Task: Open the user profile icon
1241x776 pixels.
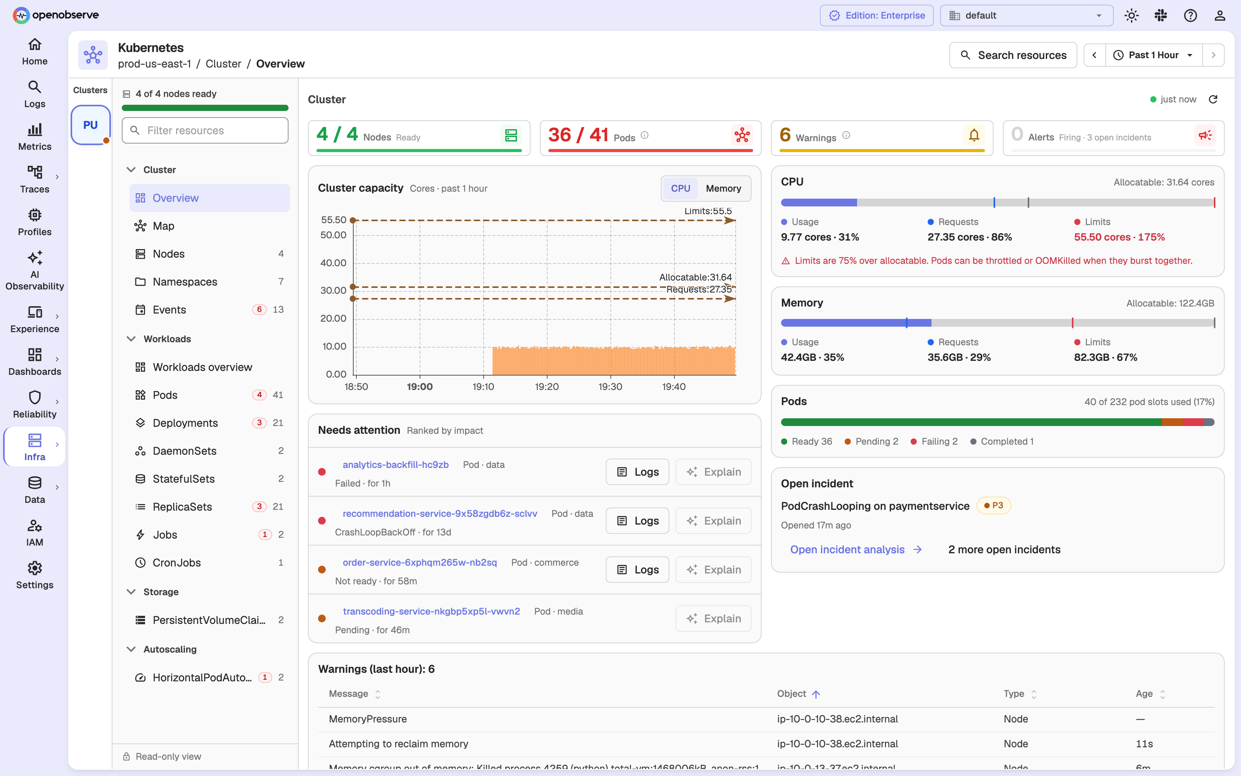Action: (1219, 16)
